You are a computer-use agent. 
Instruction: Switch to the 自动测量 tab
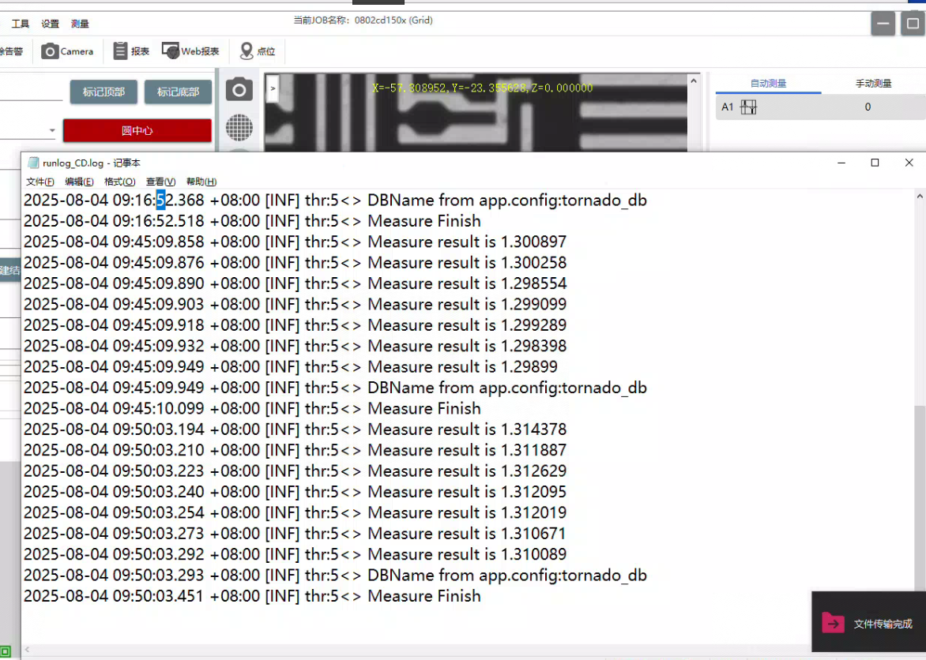768,84
